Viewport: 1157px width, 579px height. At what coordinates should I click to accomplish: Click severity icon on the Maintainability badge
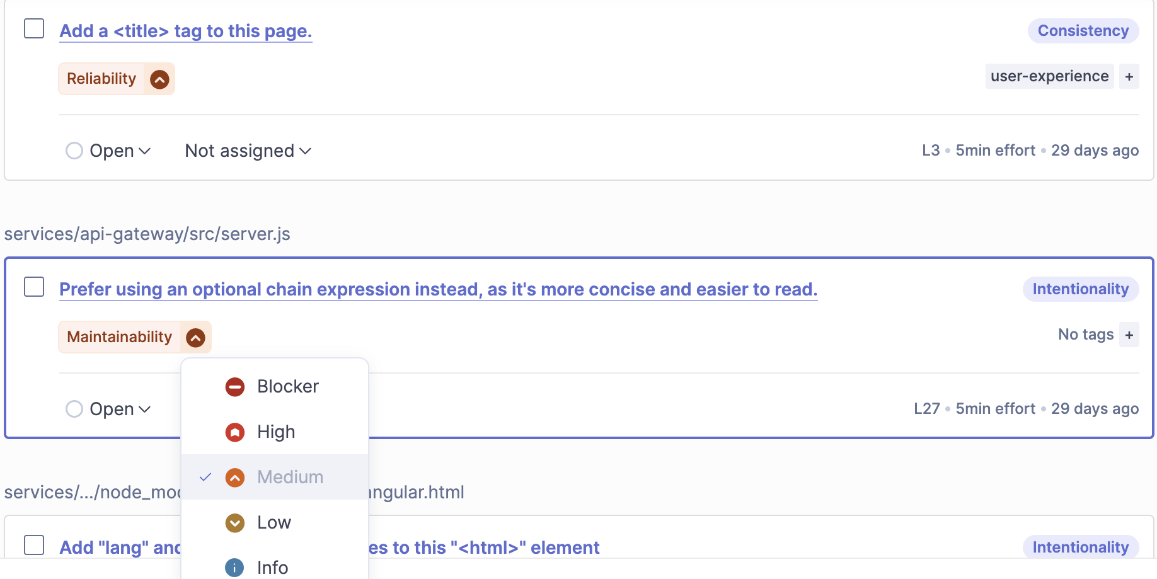coord(196,338)
